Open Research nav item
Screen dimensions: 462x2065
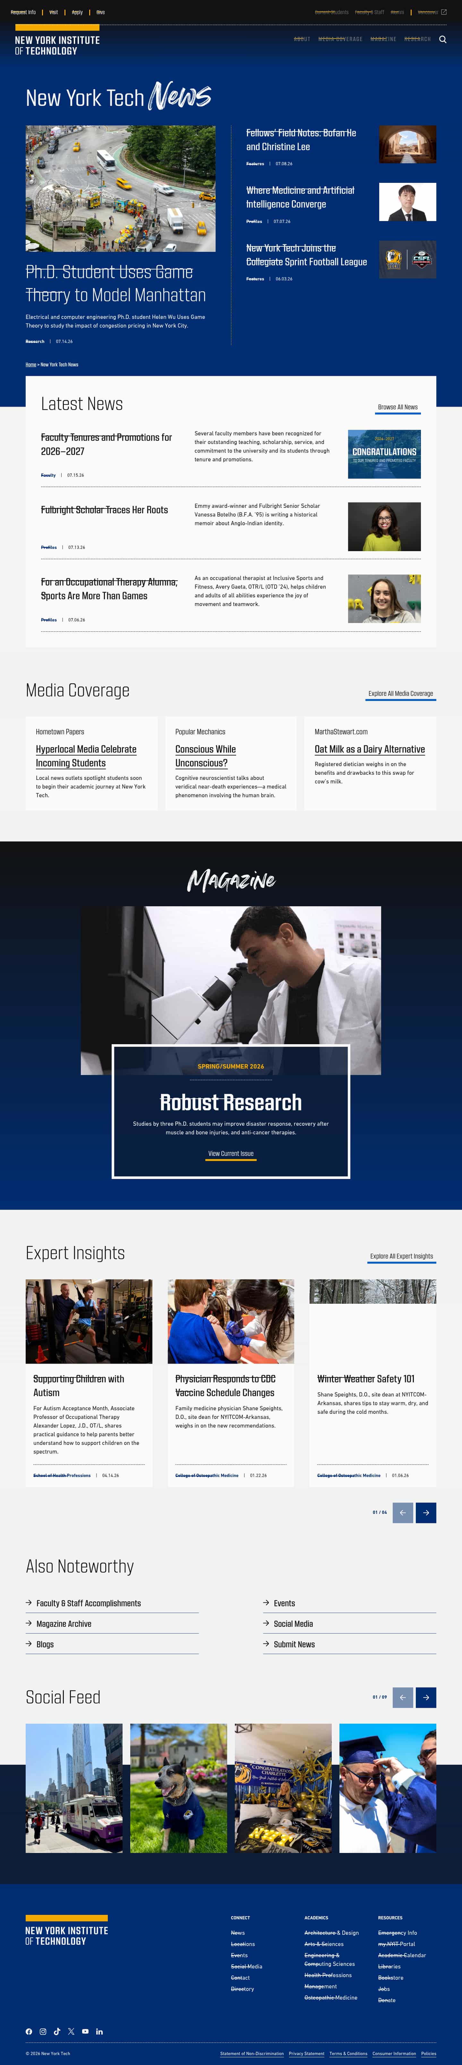[x=417, y=39]
